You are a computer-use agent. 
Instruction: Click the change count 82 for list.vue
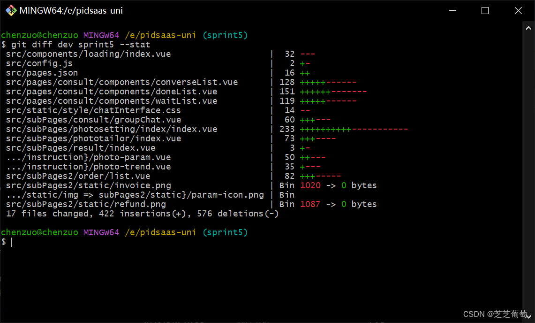289,177
